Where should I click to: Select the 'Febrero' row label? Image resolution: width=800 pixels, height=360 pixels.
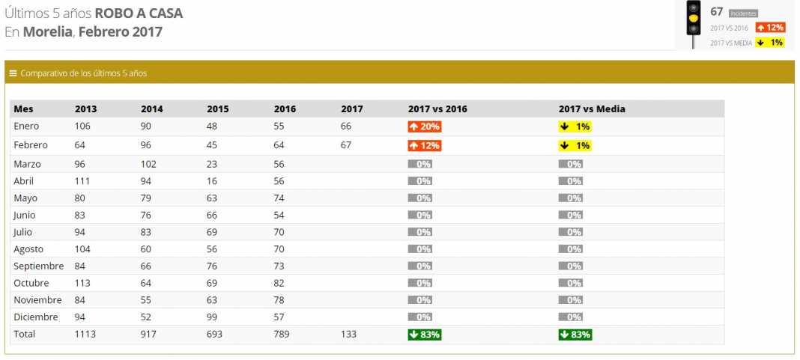point(31,145)
